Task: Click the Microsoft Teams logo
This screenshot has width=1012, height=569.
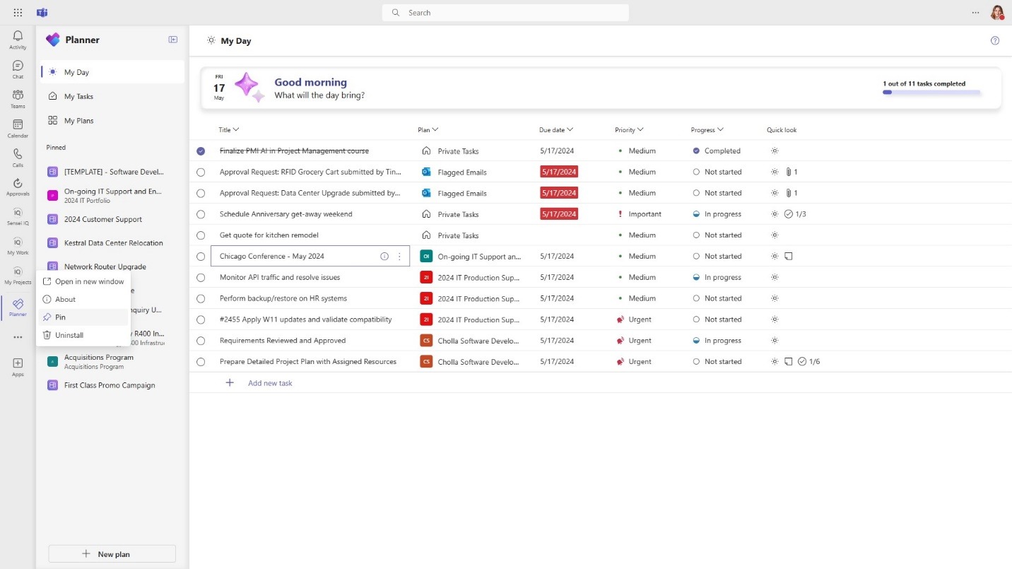Action: 42,13
